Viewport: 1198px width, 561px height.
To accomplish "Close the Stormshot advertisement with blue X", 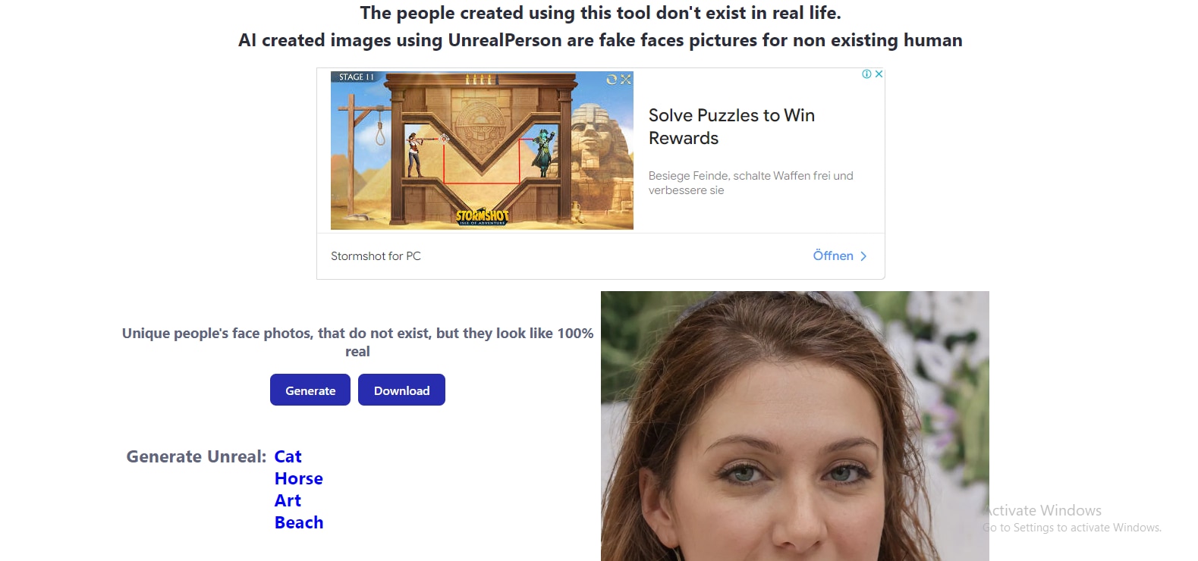I will [879, 74].
